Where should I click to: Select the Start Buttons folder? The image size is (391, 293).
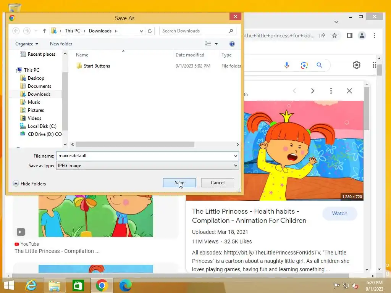click(93, 66)
